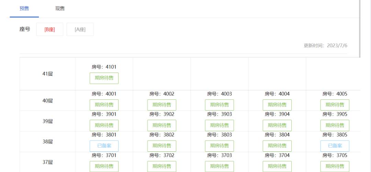
Task: Open 已备案 status for room 3805
Action: pos(335,146)
